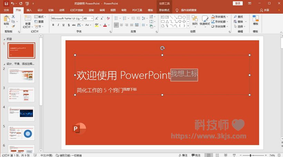Click the 重置 Reset slide button
The image size is (283, 157).
point(39,22)
